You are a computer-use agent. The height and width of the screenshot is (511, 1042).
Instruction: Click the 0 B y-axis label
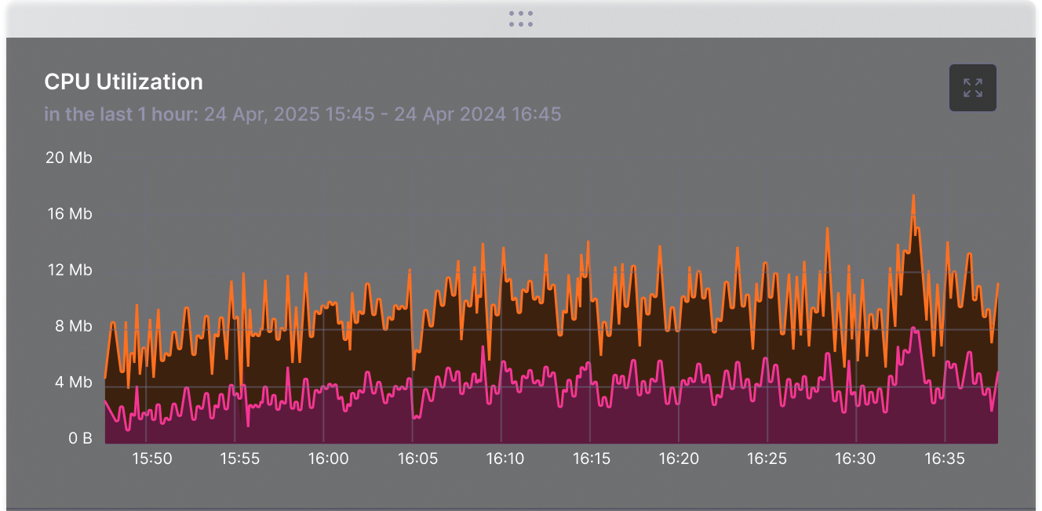(x=80, y=438)
